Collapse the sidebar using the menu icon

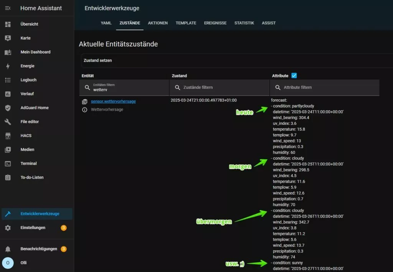click(x=8, y=8)
